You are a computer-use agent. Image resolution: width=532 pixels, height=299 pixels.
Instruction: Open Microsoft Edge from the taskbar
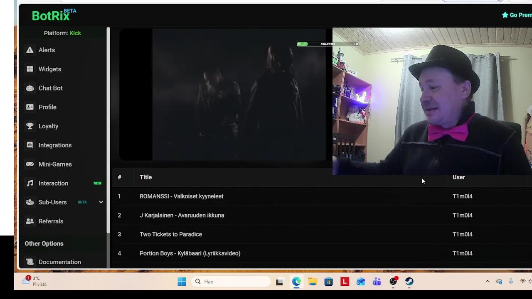[296, 282]
